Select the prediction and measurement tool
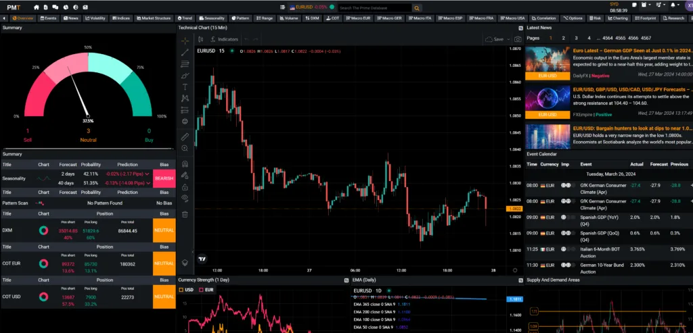 click(x=185, y=110)
